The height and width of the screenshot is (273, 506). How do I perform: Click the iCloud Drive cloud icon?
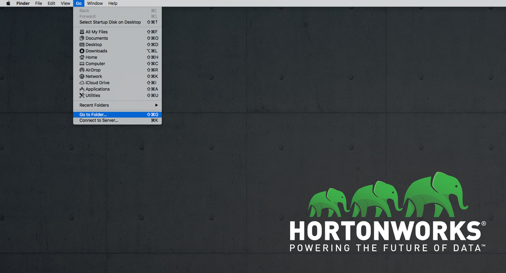point(82,83)
